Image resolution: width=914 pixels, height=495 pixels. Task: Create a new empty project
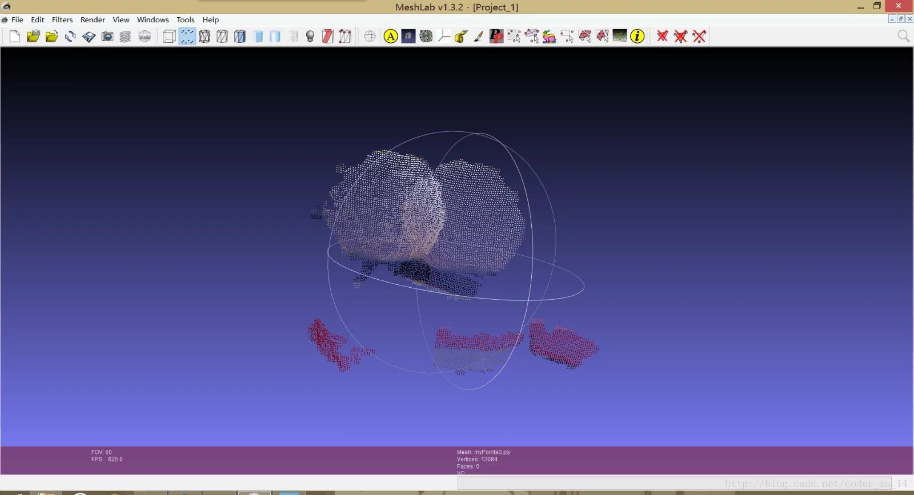15,37
